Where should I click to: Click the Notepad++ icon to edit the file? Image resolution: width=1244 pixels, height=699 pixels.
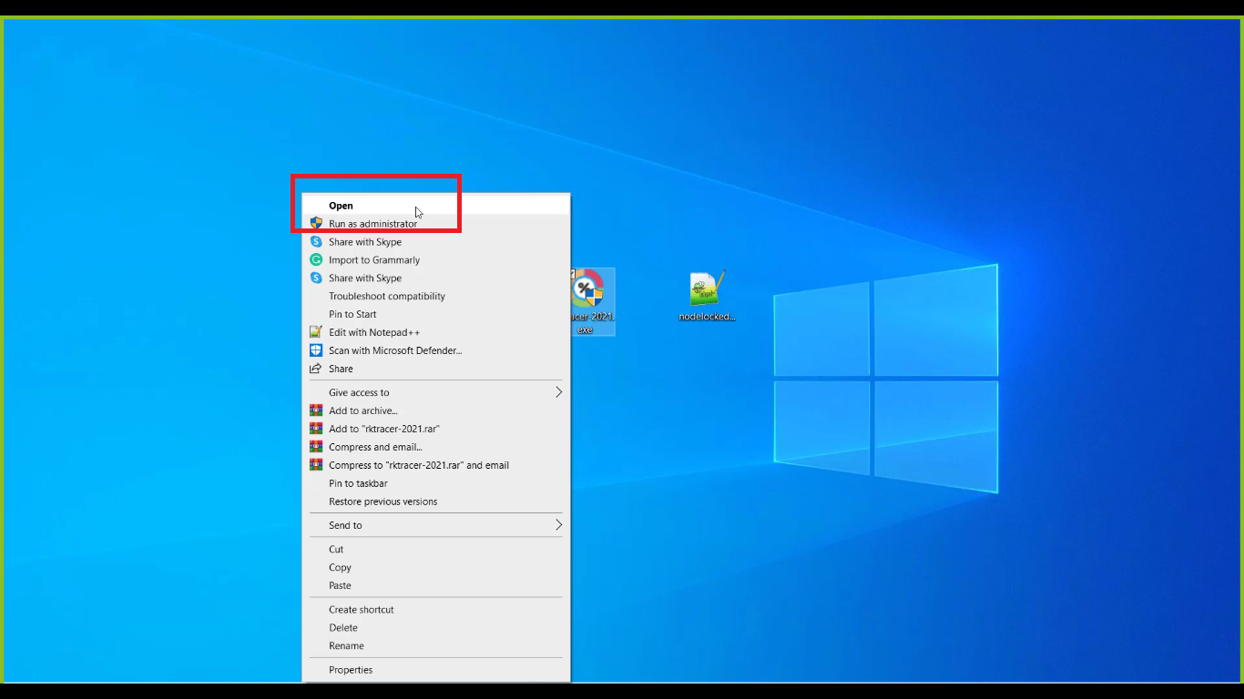pyautogui.click(x=316, y=332)
